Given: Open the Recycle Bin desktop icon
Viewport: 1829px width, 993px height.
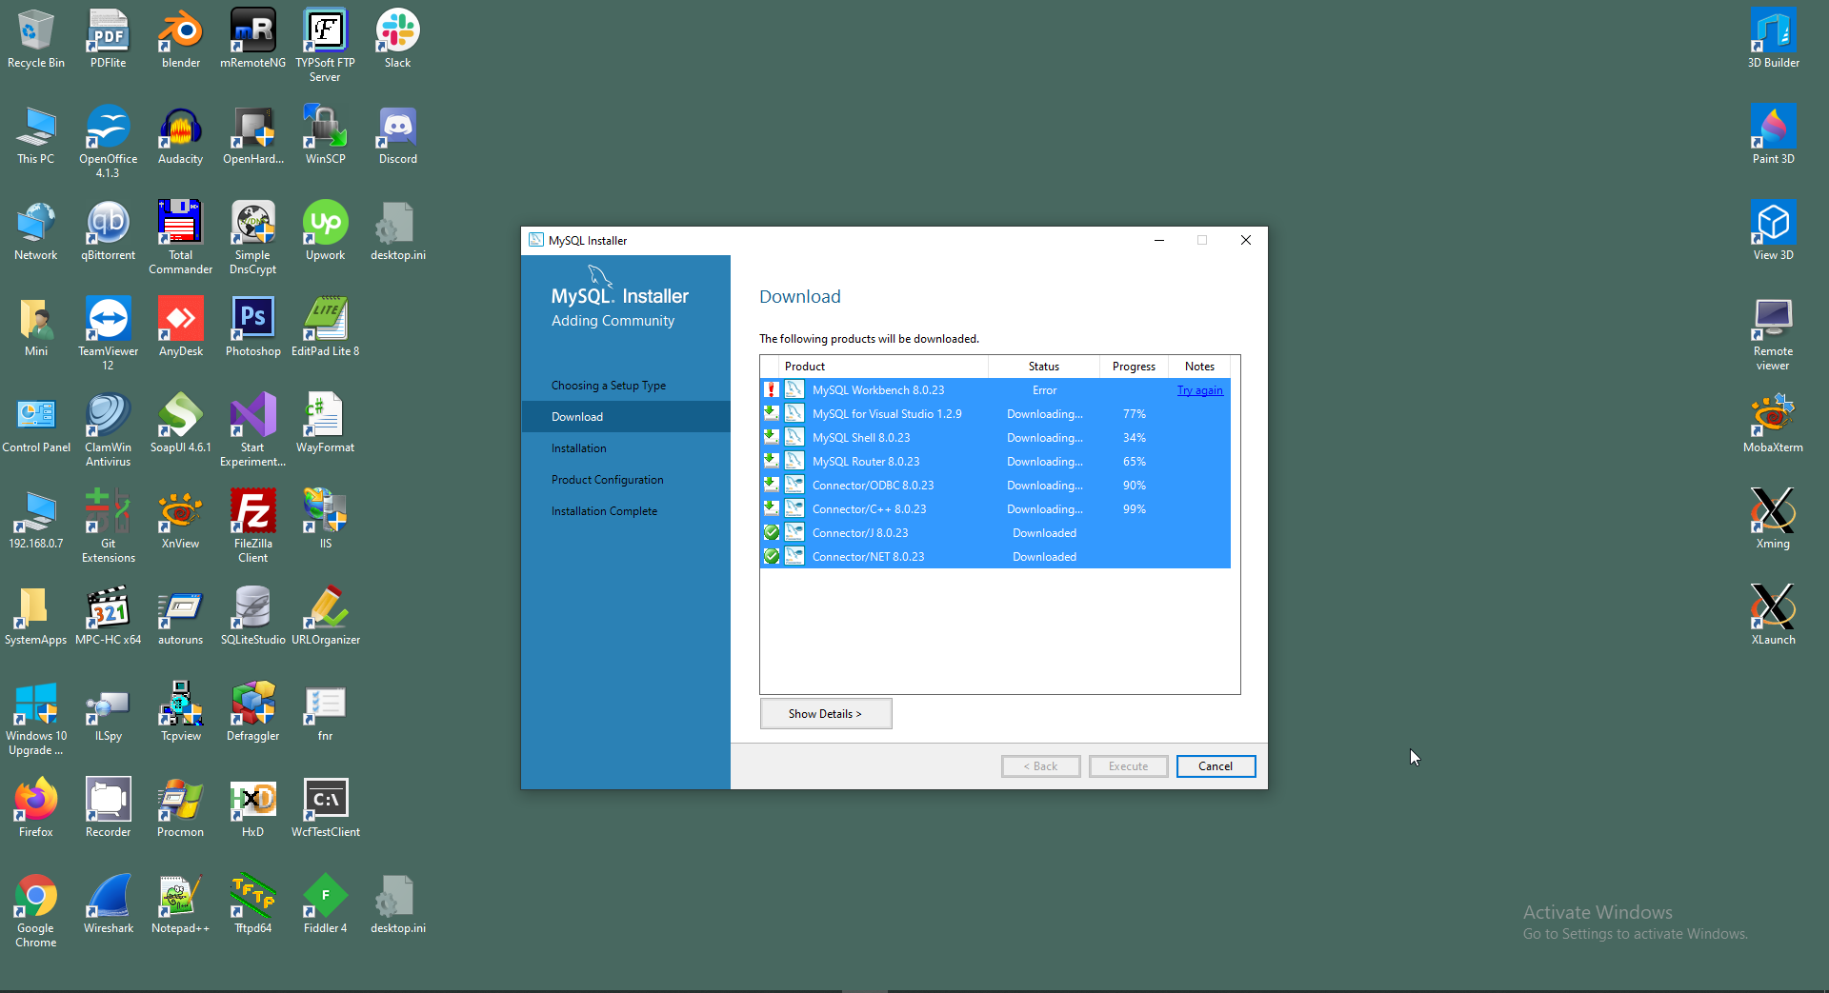Looking at the screenshot, I should [36, 39].
